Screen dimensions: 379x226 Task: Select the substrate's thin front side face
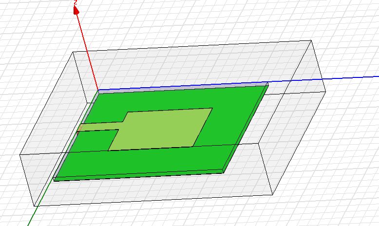(x=139, y=176)
